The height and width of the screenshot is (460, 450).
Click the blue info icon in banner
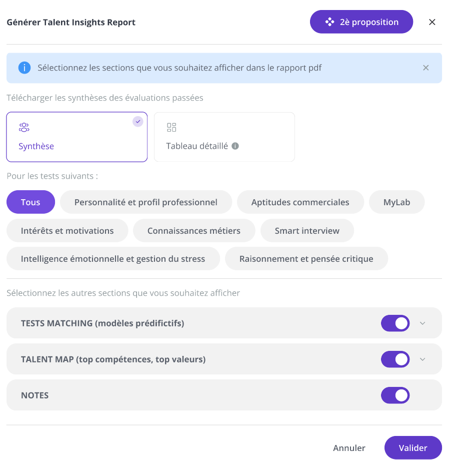(24, 68)
